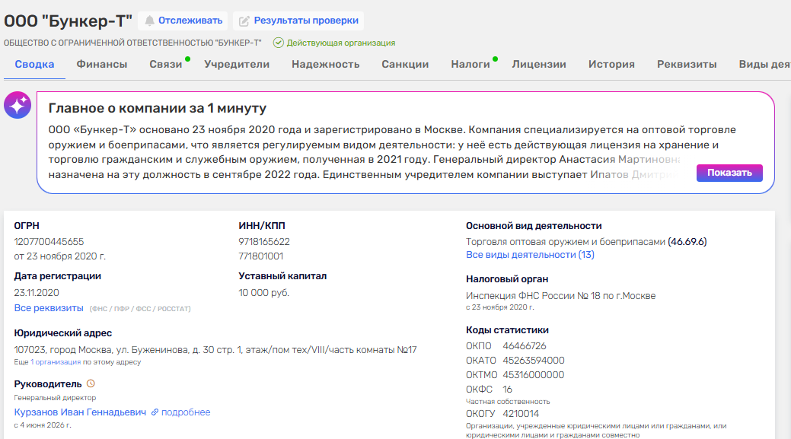Open the Связи tab
The width and height of the screenshot is (791, 439).
point(165,65)
